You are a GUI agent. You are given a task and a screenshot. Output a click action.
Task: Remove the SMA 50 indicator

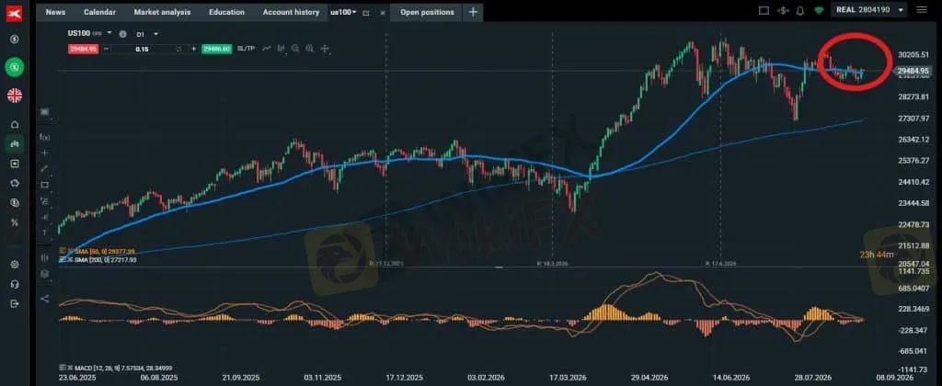(x=69, y=252)
